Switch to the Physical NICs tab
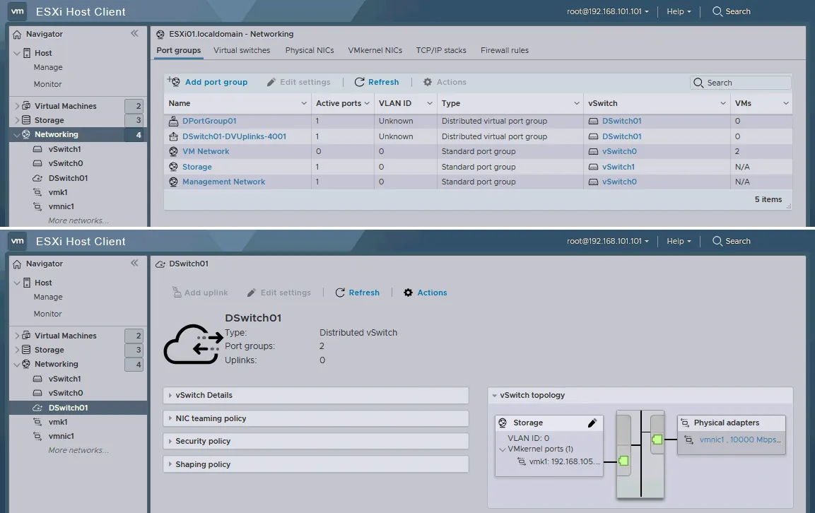This screenshot has height=513, width=815. point(310,50)
